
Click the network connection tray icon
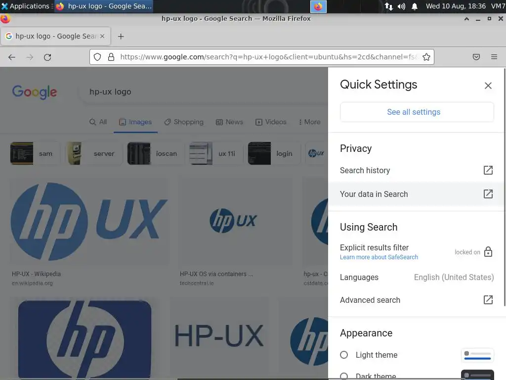pos(388,6)
